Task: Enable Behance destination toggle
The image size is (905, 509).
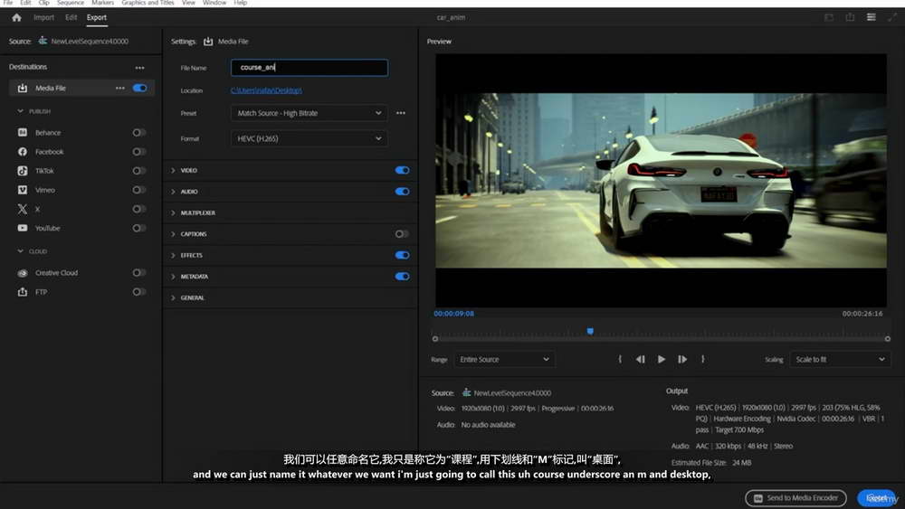Action: [138, 133]
